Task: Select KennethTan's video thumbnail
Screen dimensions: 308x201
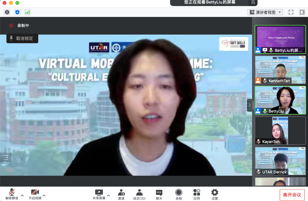Action: (280, 70)
